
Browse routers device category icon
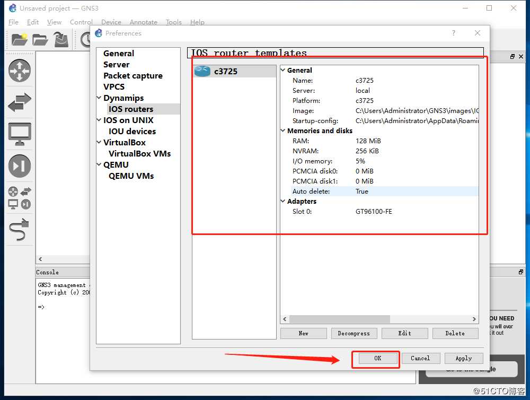click(20, 71)
